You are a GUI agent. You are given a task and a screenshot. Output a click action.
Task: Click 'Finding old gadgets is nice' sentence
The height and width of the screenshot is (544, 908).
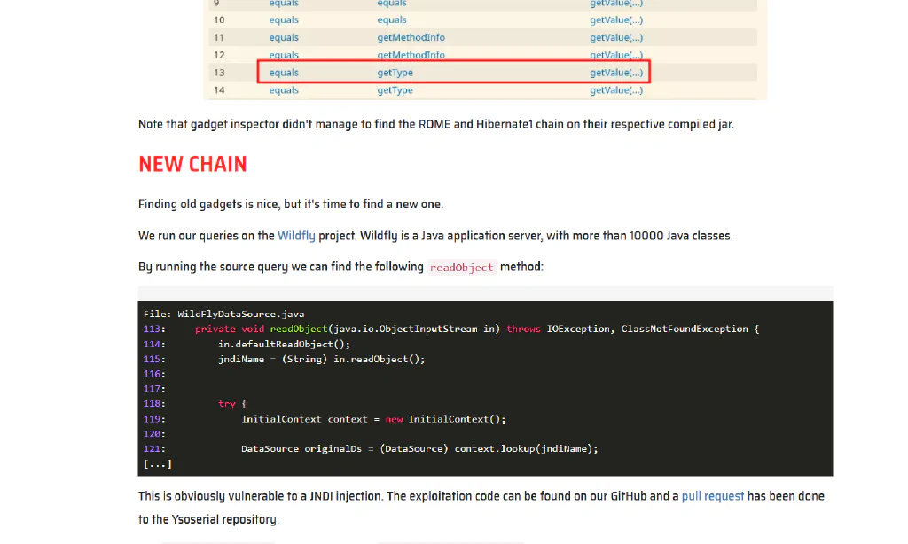coord(291,205)
